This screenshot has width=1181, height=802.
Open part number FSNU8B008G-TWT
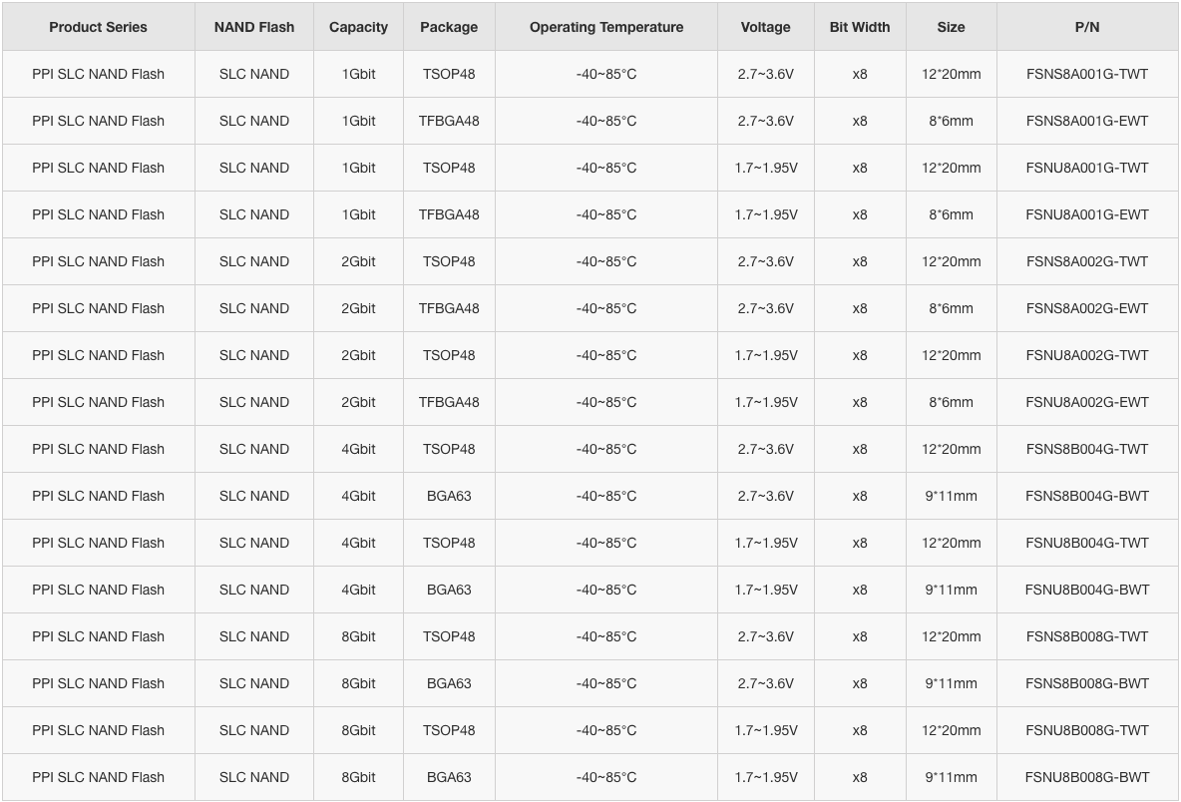1087,730
